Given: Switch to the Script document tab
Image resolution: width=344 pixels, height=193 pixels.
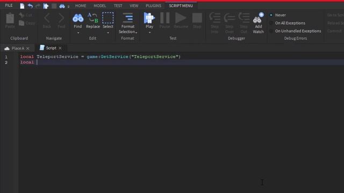Looking at the screenshot, I should 48,48.
